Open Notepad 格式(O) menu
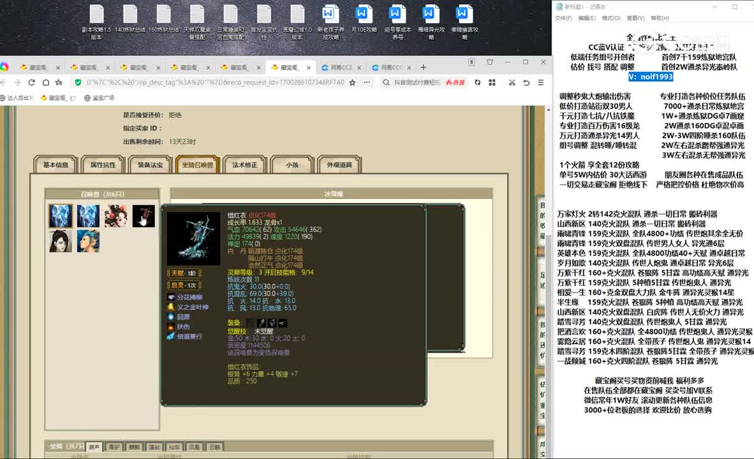Viewport: 754px width, 459px height. pos(610,18)
